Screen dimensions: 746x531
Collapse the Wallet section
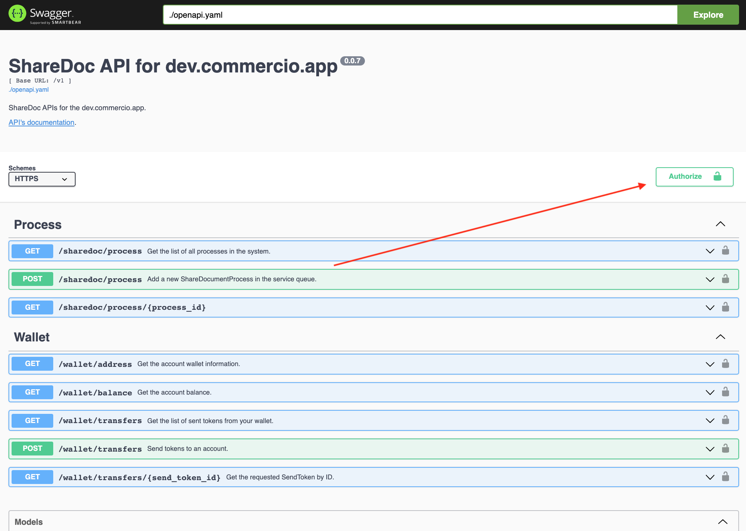click(720, 337)
